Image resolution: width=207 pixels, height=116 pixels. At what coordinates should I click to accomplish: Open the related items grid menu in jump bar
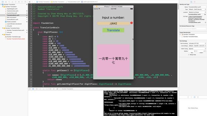29,2
